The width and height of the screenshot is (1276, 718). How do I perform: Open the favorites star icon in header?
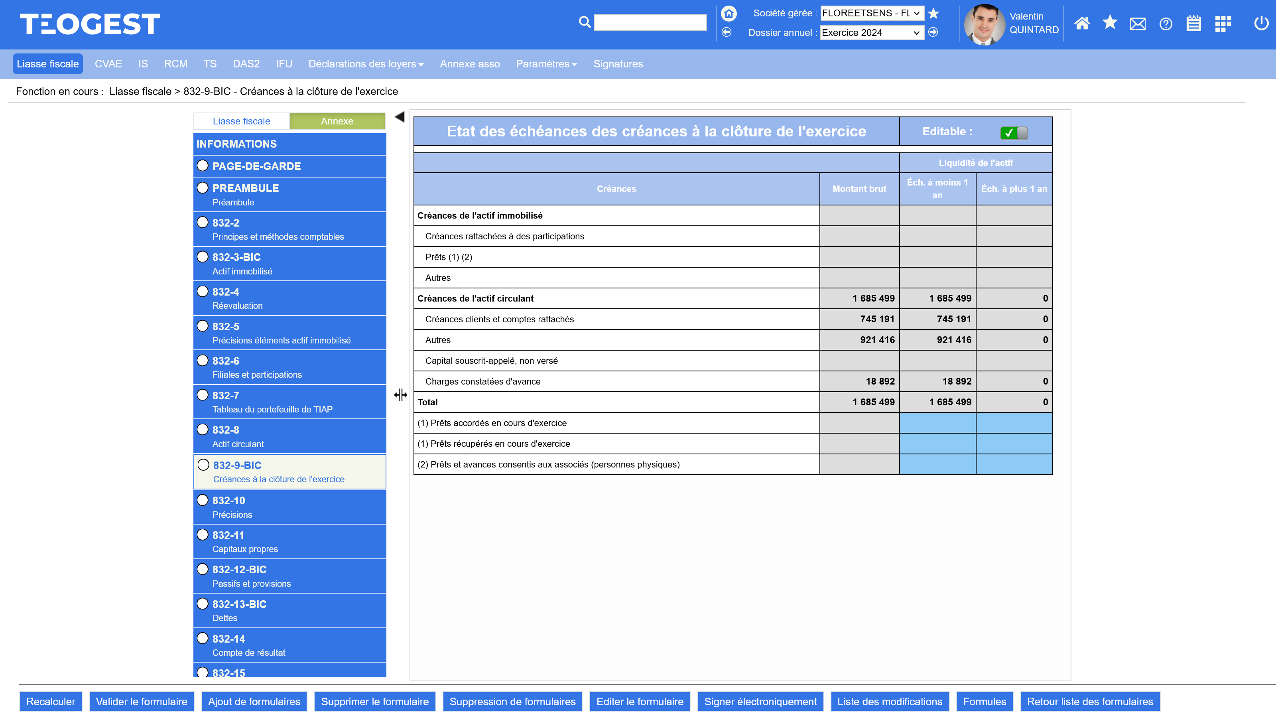point(1110,22)
